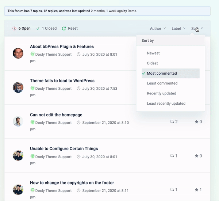
Task: Click the replies icon on the copyrights footer topic
Action: [x=172, y=190]
